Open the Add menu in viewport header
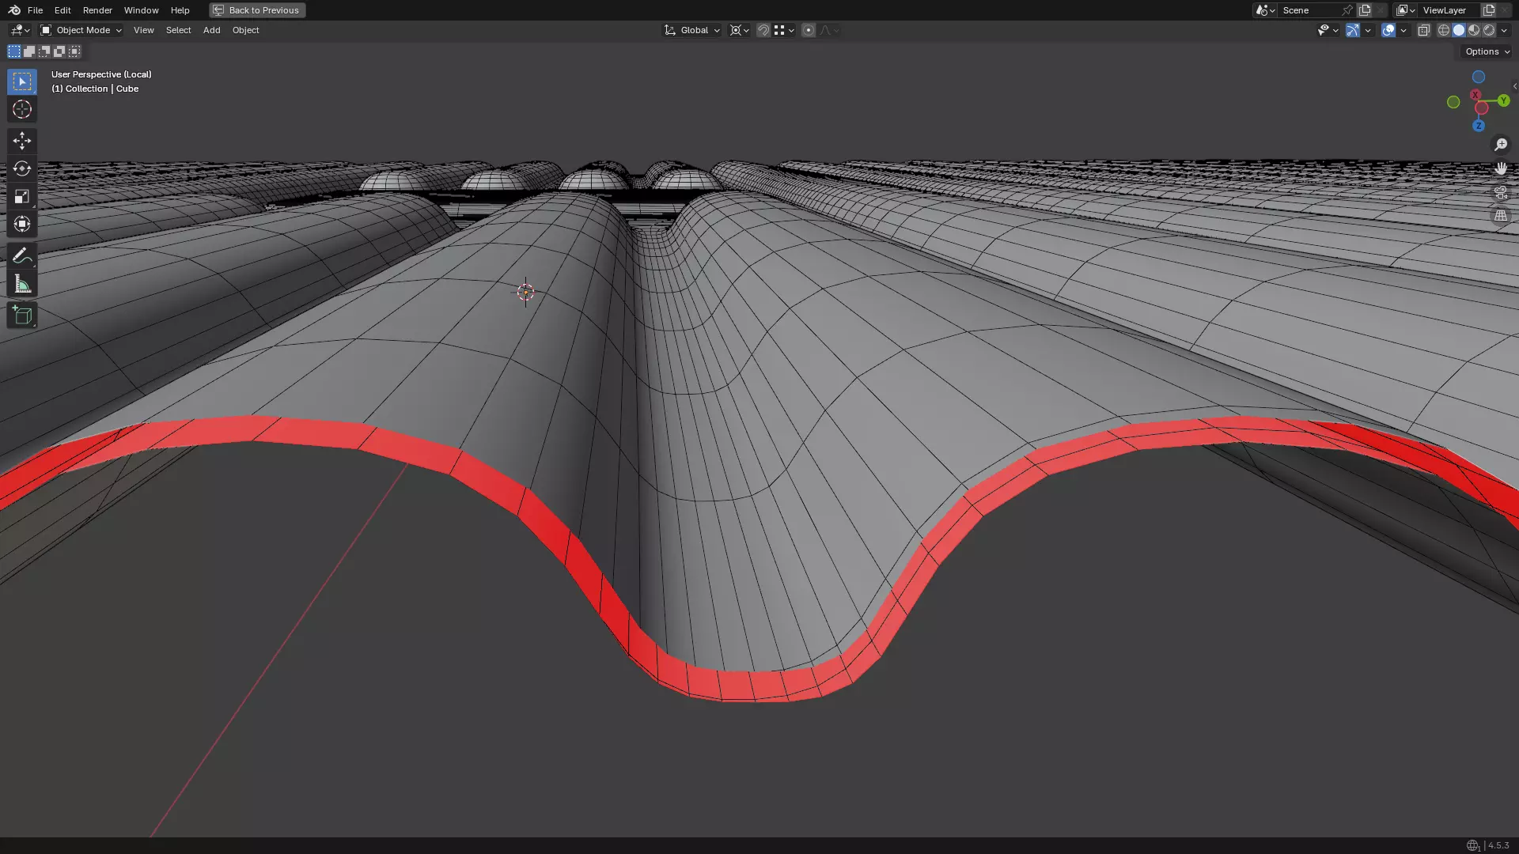This screenshot has width=1519, height=854. pyautogui.click(x=211, y=30)
